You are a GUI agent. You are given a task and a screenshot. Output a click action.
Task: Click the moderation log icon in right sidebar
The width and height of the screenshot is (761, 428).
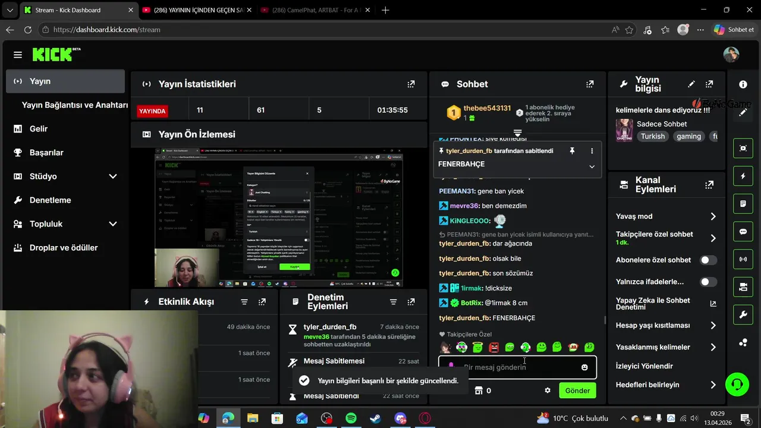tap(743, 204)
